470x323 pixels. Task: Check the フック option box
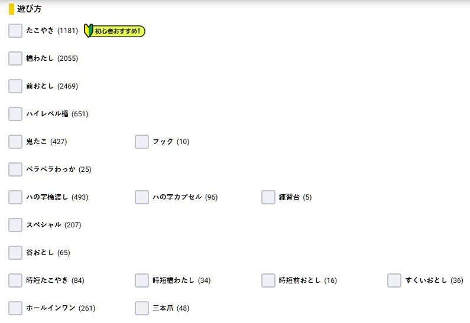point(142,142)
